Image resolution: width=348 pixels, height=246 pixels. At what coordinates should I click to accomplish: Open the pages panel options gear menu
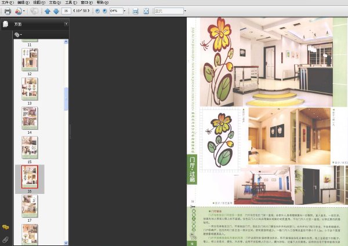(18, 35)
